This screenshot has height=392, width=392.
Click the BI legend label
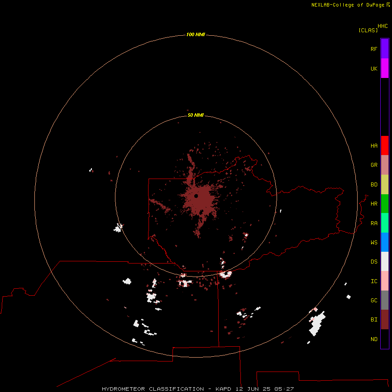click(x=374, y=320)
